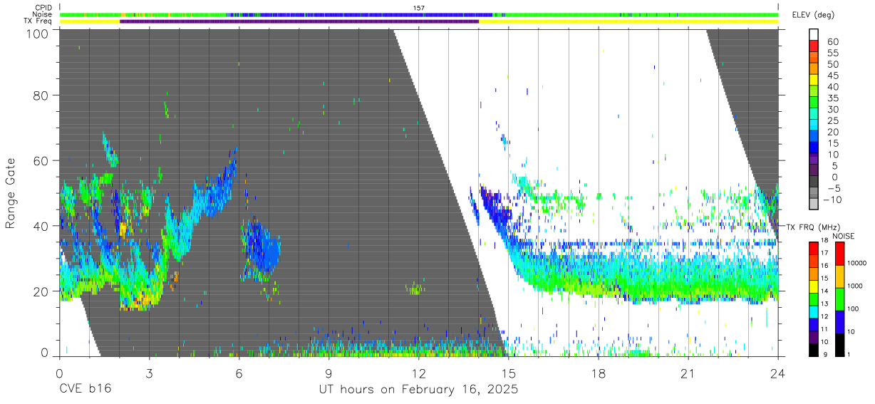This screenshot has width=875, height=404.
Task: Click the 45 label on ELEV color bar
Action: pos(833,76)
